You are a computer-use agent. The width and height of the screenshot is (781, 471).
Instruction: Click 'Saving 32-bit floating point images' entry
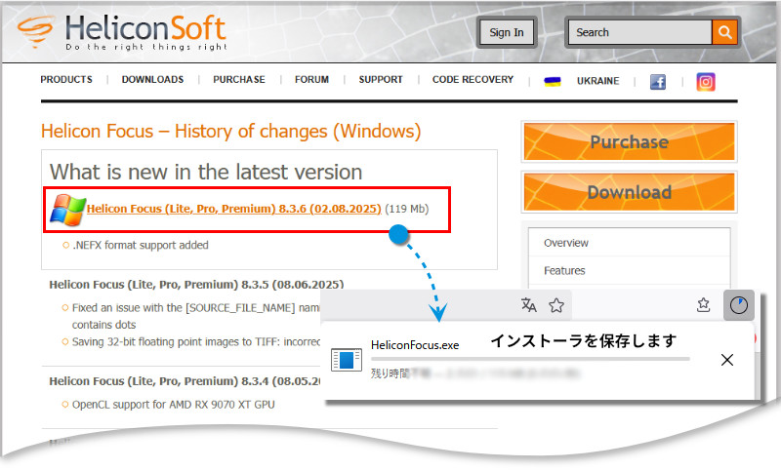click(196, 341)
